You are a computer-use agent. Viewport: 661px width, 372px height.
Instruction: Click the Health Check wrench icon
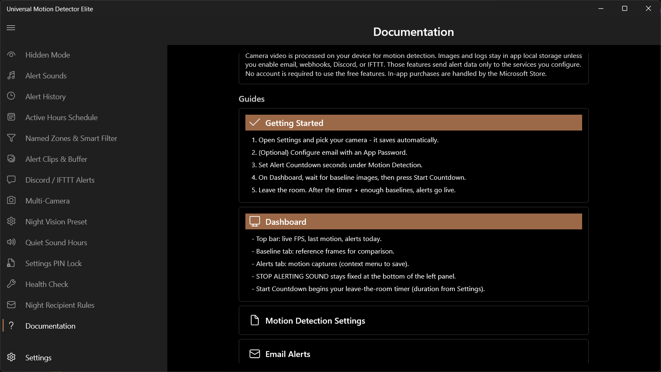click(x=11, y=284)
